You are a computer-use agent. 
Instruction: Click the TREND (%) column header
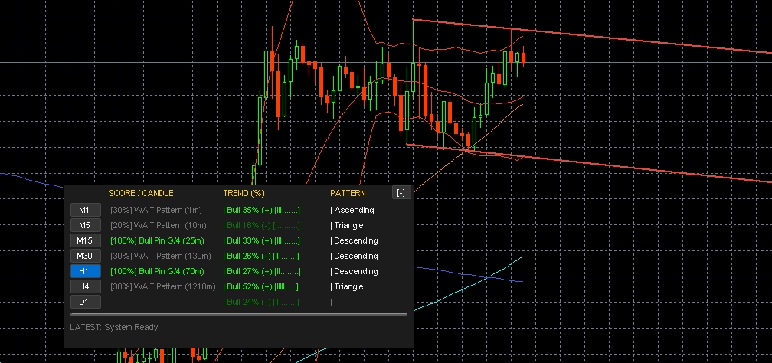244,193
